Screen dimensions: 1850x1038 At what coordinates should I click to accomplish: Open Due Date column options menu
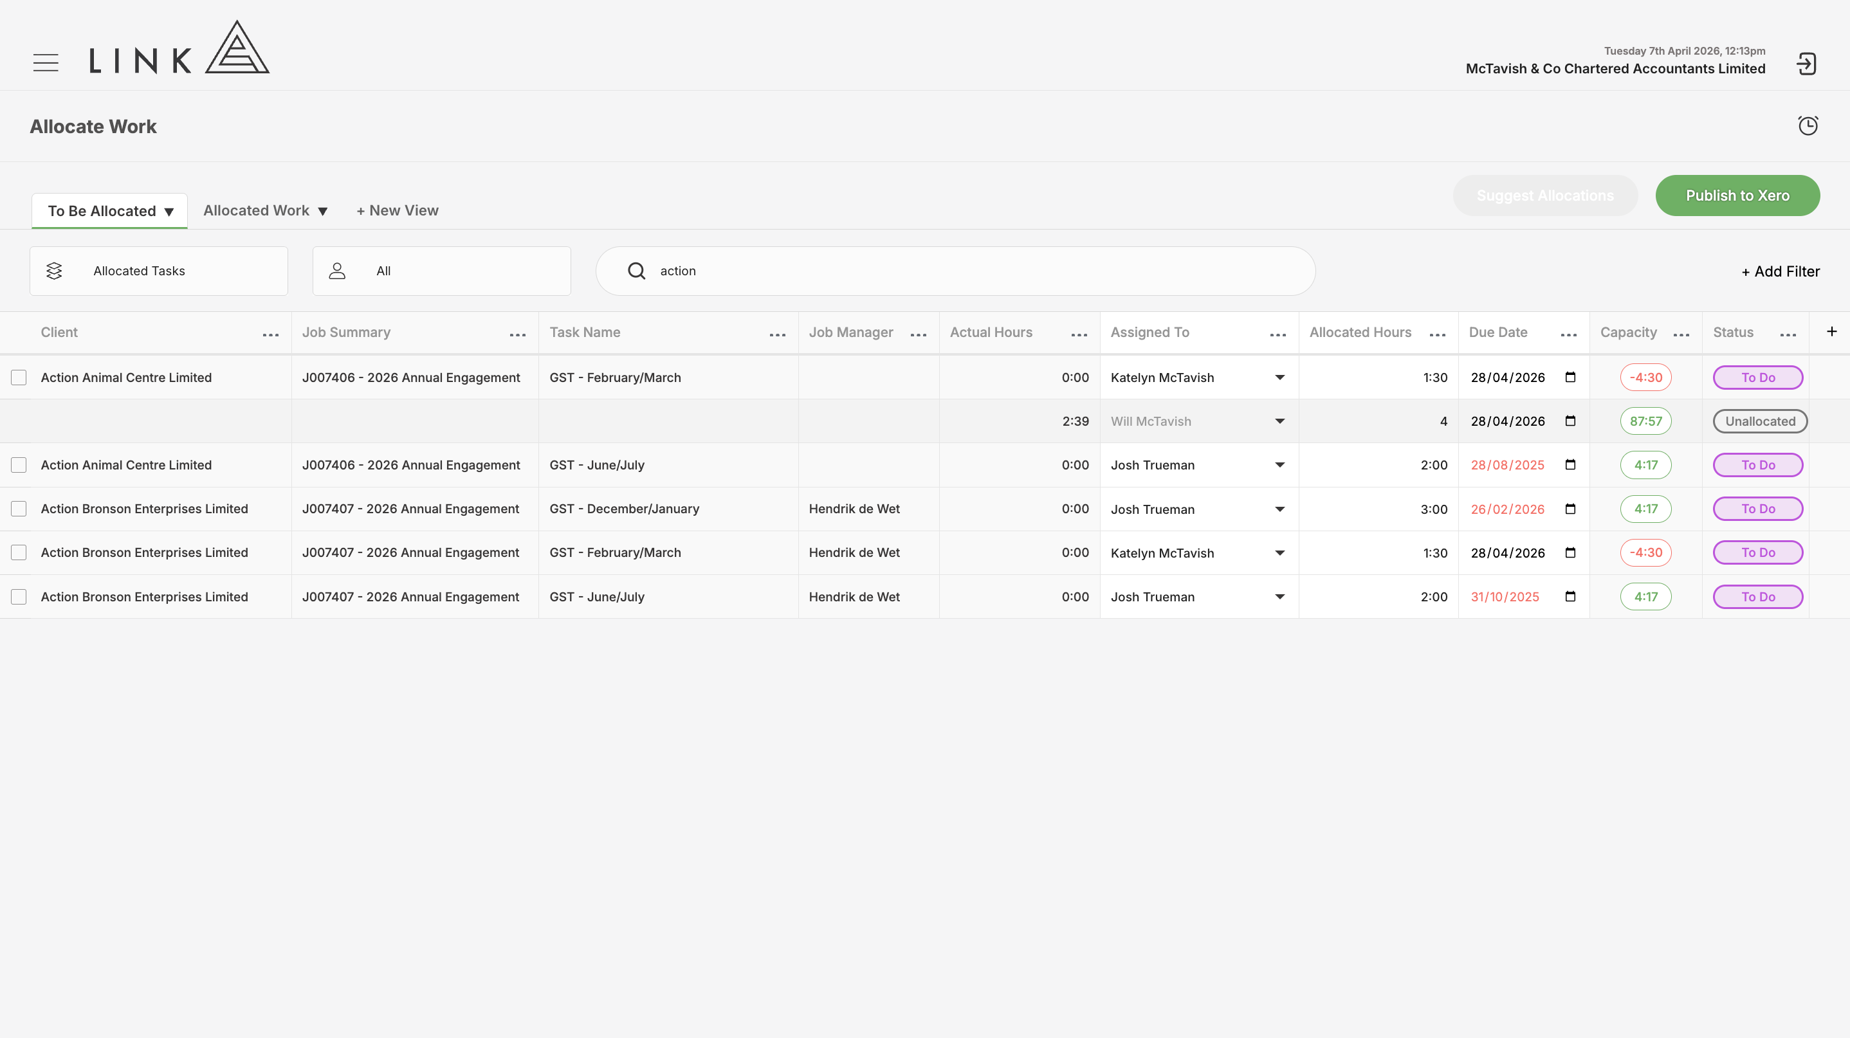coord(1569,334)
